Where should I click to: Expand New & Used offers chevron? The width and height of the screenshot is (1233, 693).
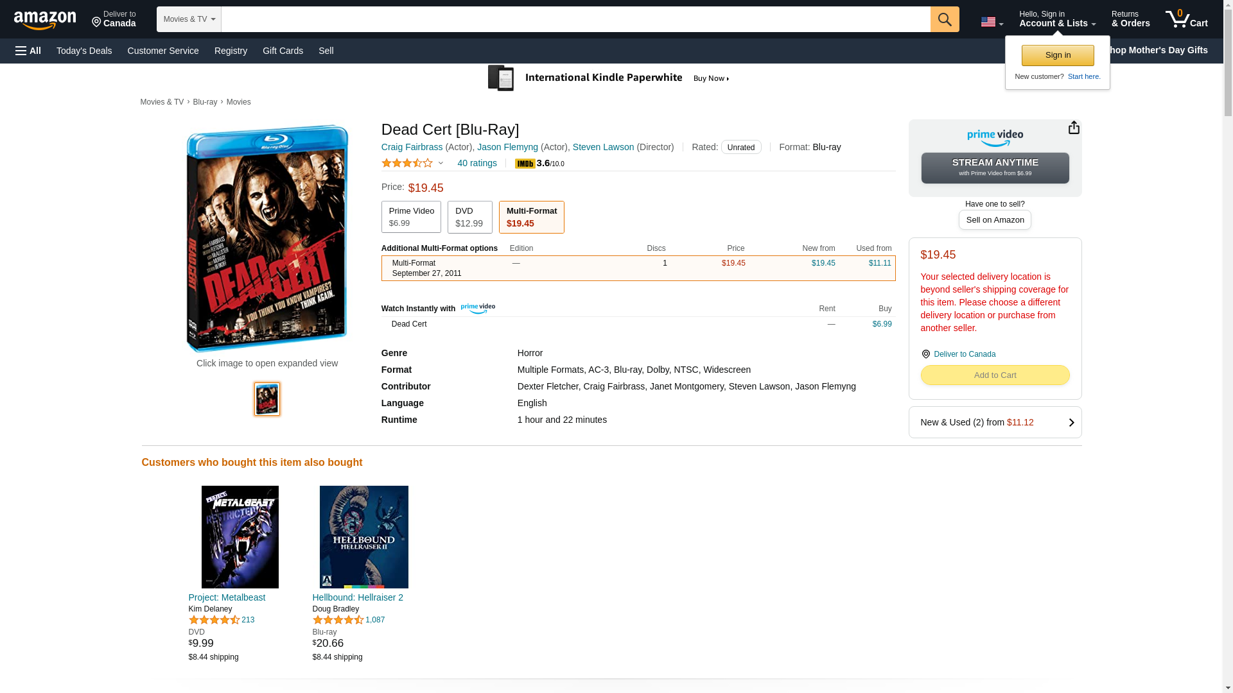point(1071,422)
